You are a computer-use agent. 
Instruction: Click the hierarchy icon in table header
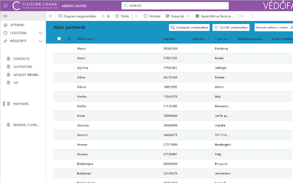point(69,39)
